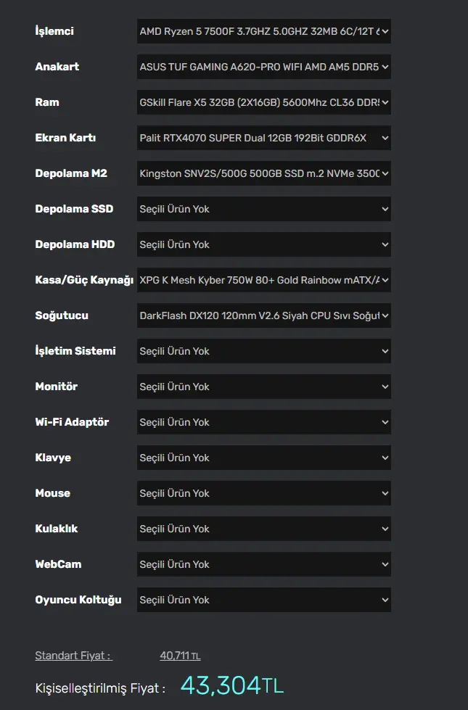Click the Kişiselleştirilmiş Fiyat label

pos(100,688)
